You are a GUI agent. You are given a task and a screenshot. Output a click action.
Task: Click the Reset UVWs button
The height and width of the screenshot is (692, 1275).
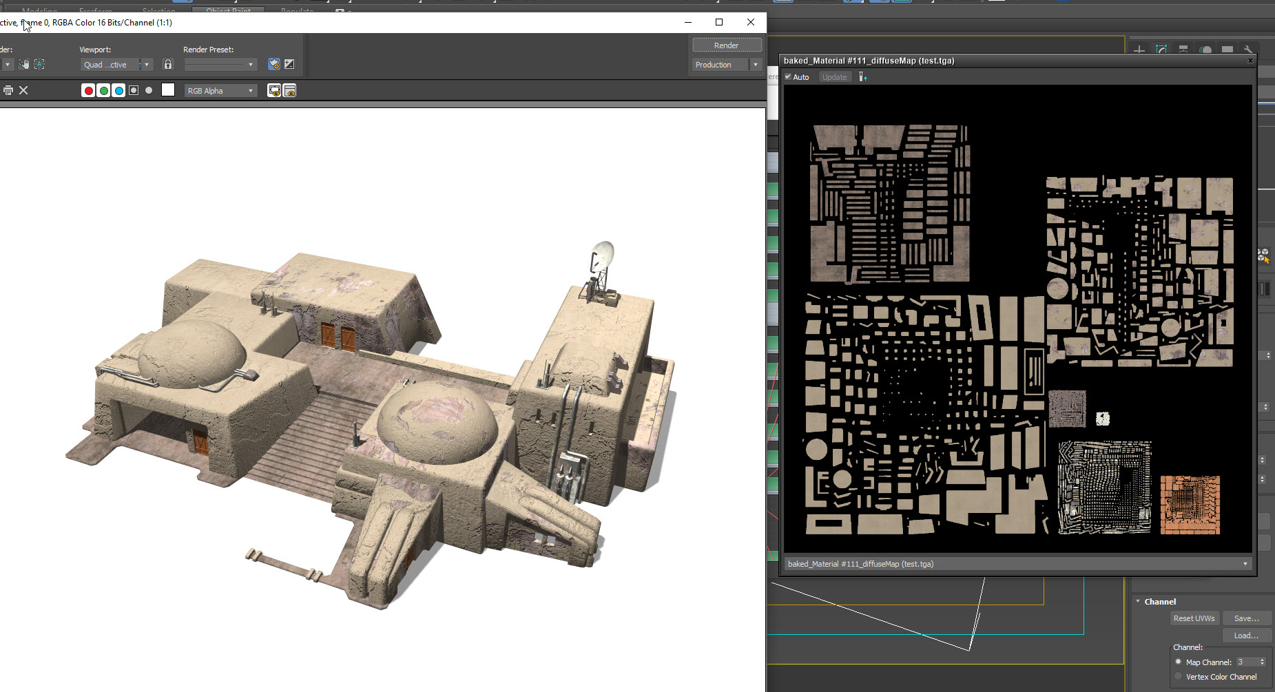click(x=1194, y=618)
